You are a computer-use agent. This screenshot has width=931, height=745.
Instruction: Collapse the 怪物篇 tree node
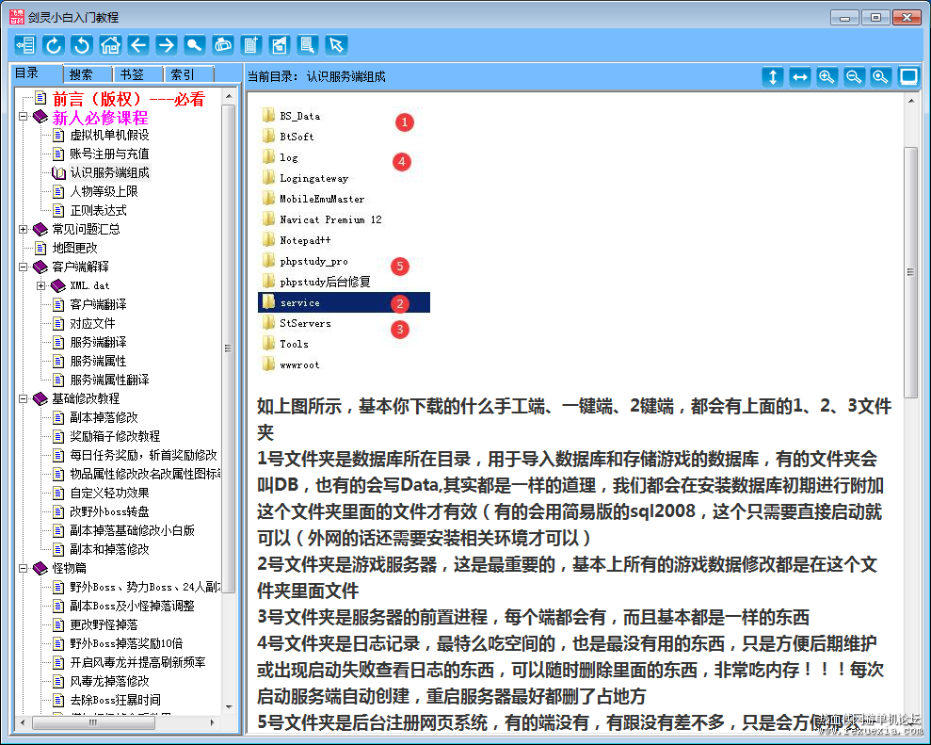[x=23, y=569]
